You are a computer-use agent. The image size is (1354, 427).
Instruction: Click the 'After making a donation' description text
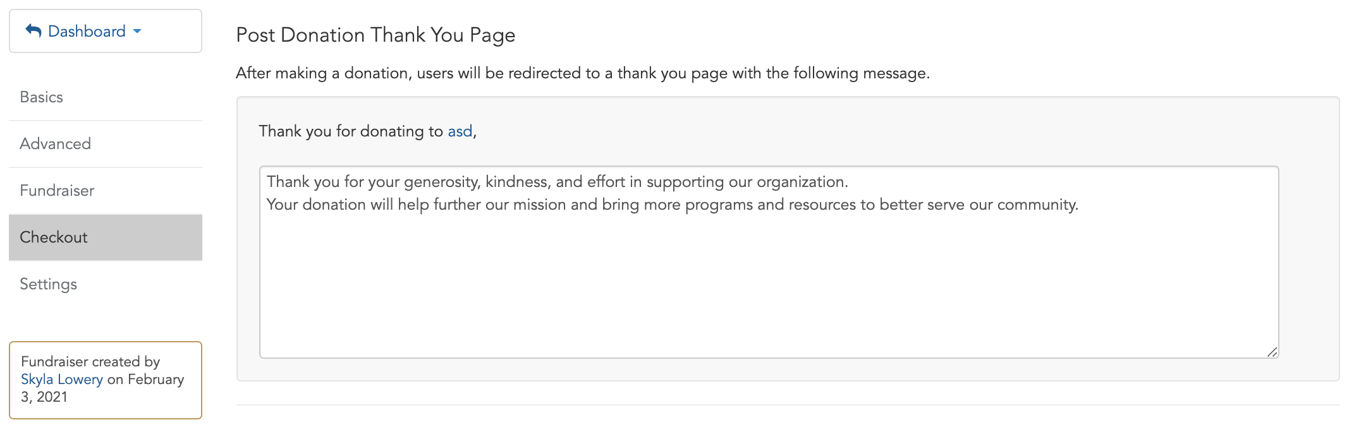point(583,73)
